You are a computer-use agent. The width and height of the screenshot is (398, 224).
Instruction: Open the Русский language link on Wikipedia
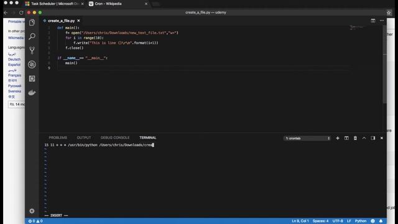[14, 86]
